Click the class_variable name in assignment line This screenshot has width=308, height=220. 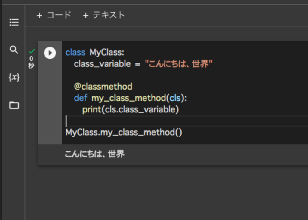[x=102, y=64]
